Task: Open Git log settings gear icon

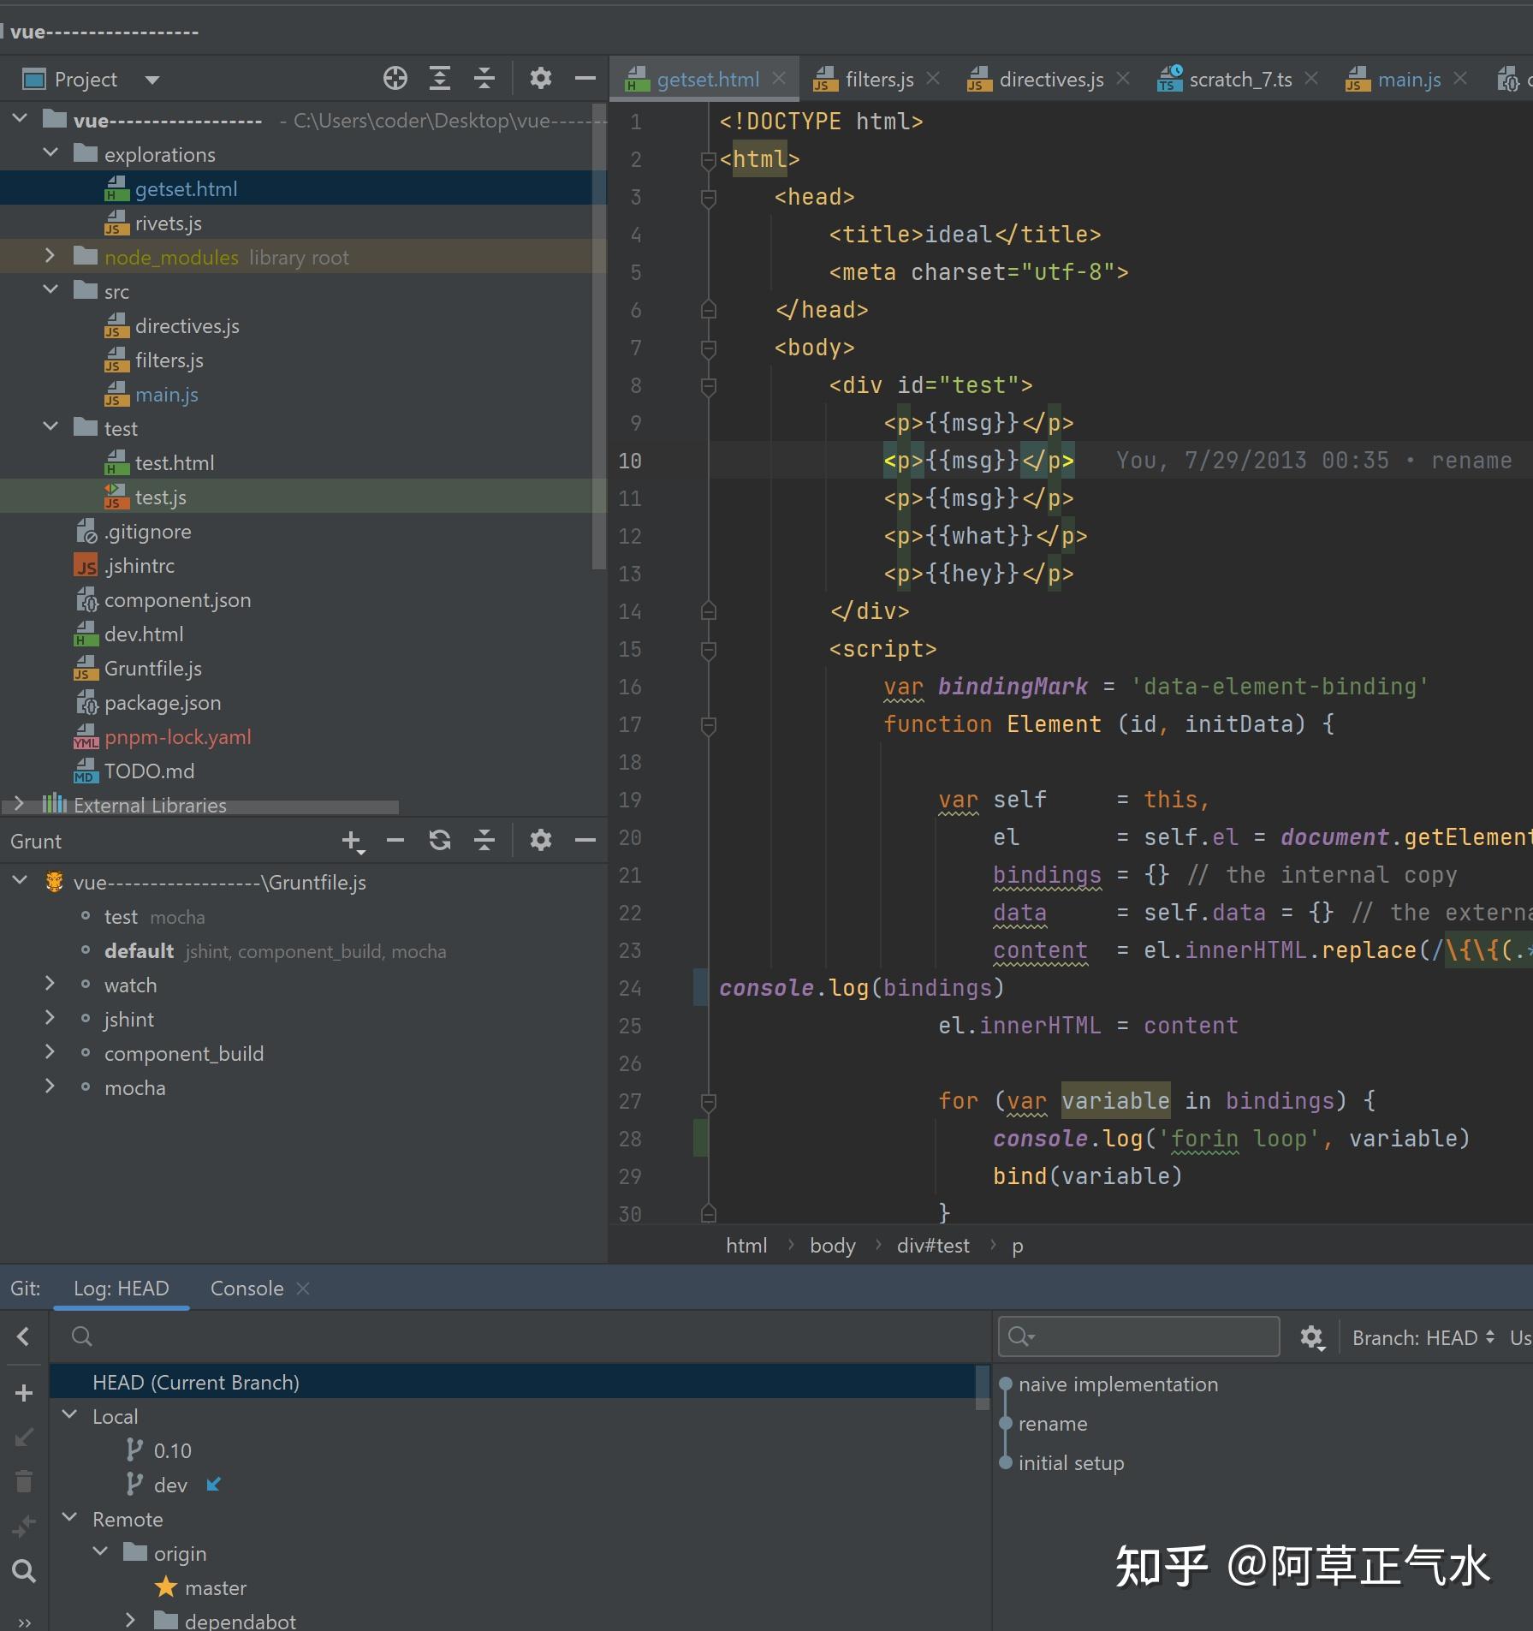Action: (1311, 1337)
